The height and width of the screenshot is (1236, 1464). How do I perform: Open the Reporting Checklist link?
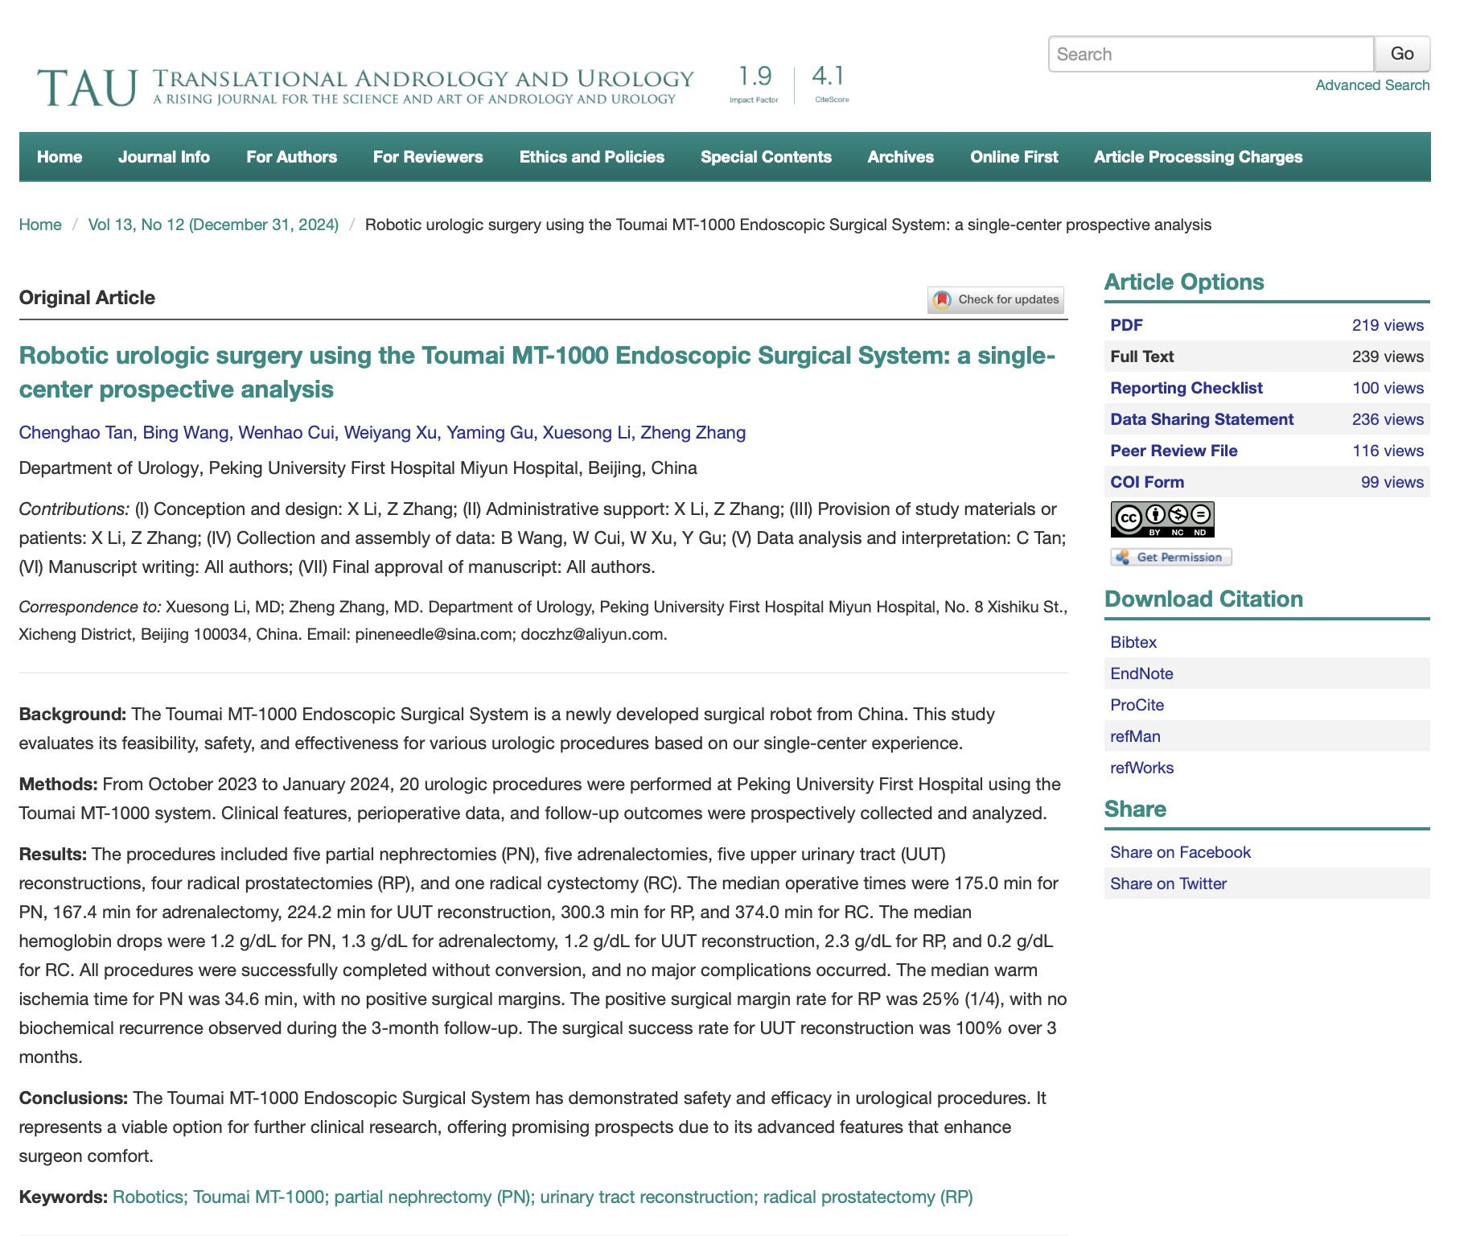1186,388
